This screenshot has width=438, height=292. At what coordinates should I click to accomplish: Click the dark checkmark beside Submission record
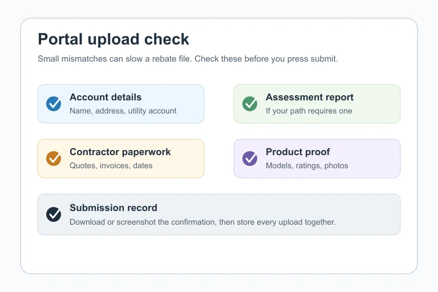(54, 214)
